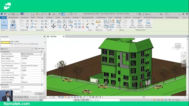189x106 pixels.
Task: Uncheck the Room Bounding checkbox
Action: tap(22, 77)
